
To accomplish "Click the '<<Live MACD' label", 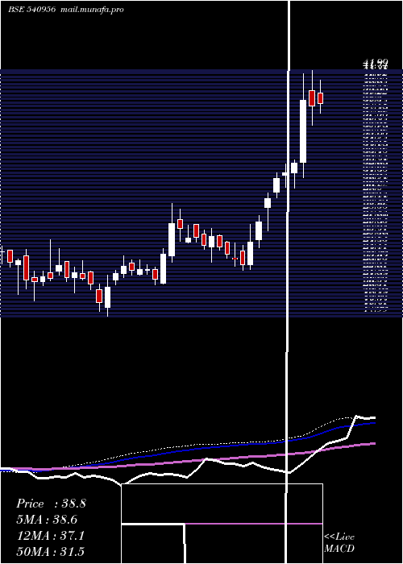I will click(339, 543).
